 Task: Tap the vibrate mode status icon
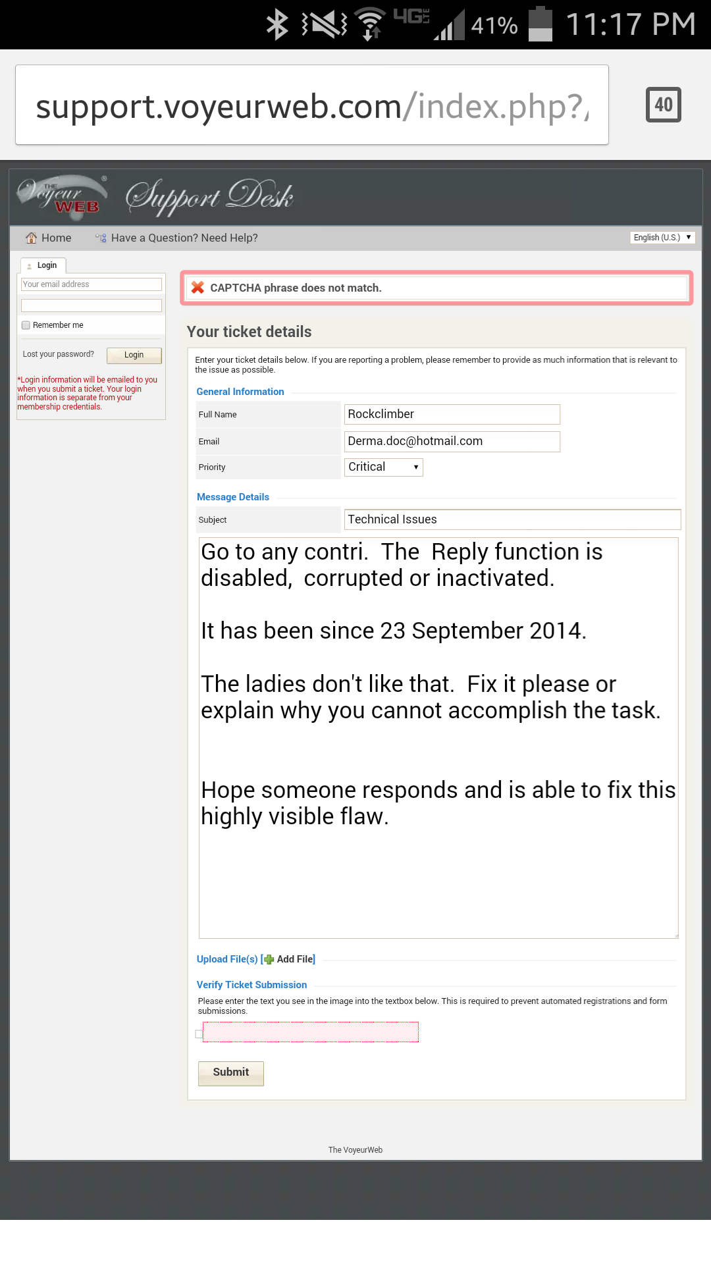tap(324, 24)
